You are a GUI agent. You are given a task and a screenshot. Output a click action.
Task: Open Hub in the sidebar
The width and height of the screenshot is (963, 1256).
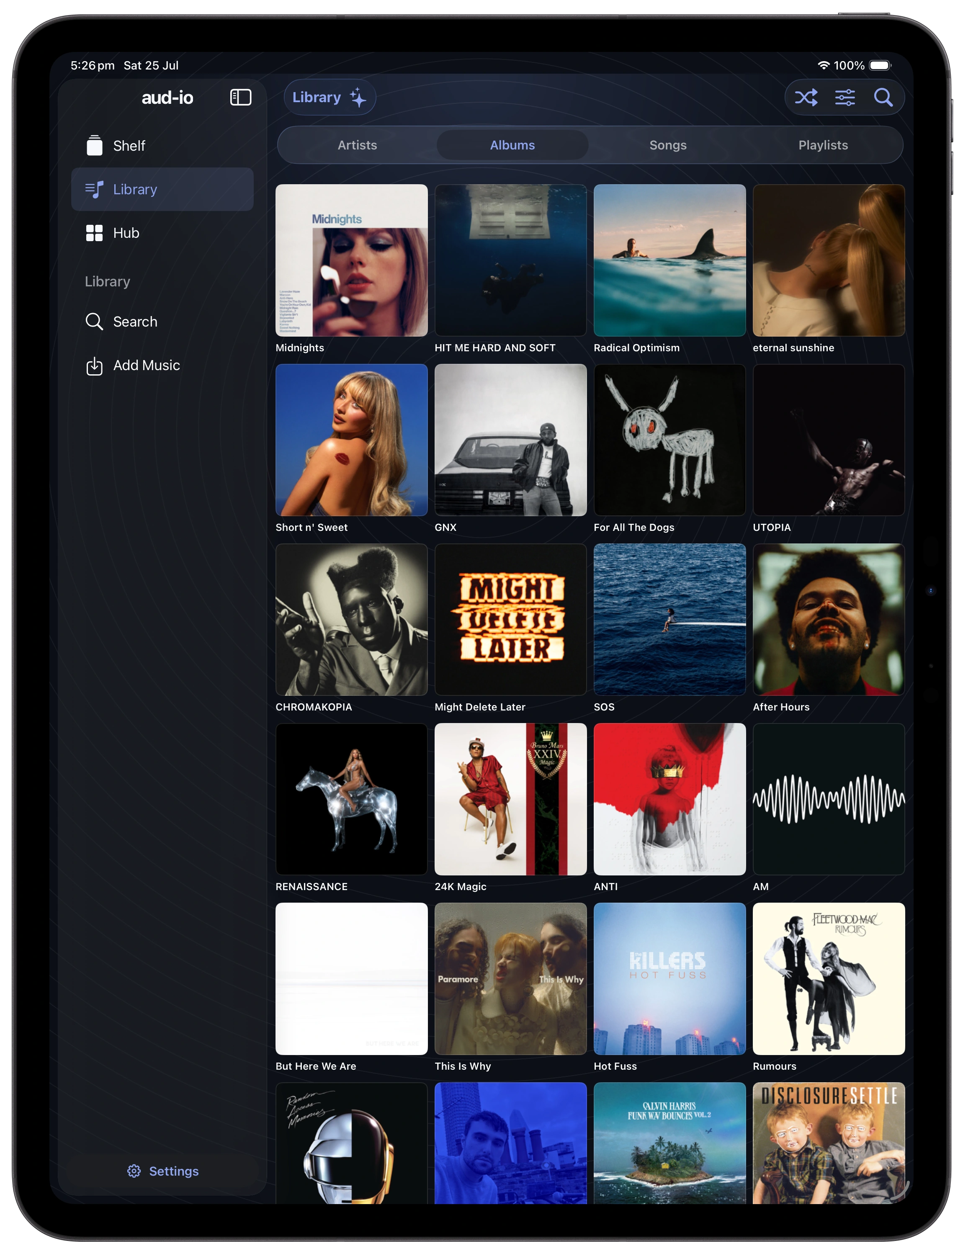(162, 233)
